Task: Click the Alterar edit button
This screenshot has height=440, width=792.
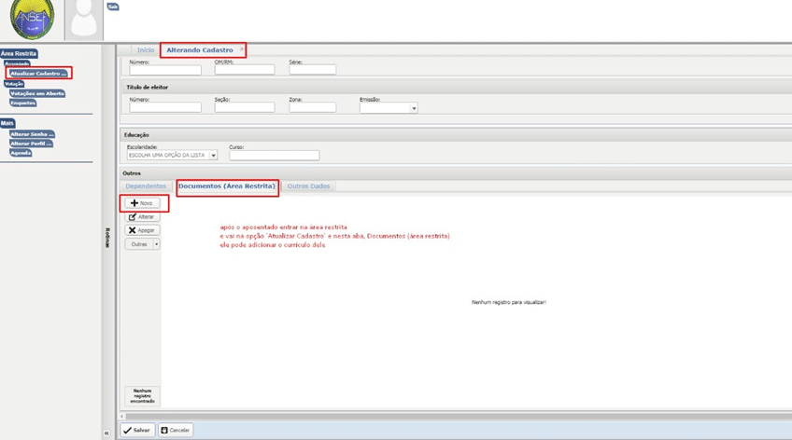Action: click(x=142, y=216)
